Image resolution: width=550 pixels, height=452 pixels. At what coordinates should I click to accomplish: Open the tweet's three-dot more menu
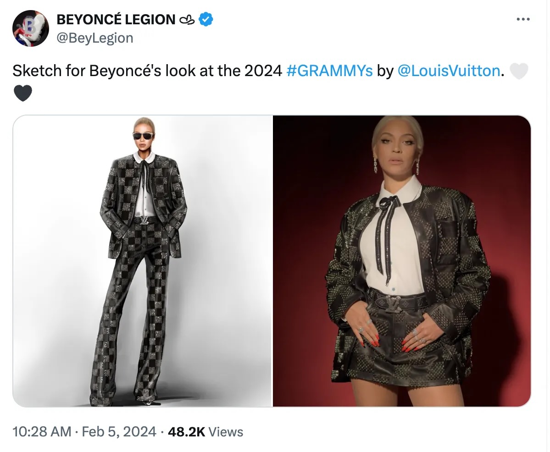(x=523, y=19)
